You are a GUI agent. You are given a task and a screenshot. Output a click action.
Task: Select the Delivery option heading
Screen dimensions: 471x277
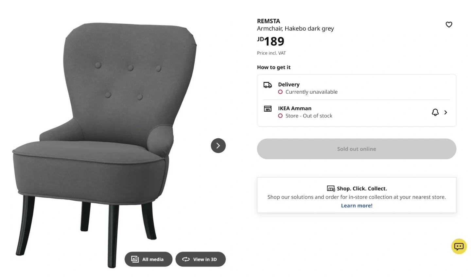coord(289,85)
